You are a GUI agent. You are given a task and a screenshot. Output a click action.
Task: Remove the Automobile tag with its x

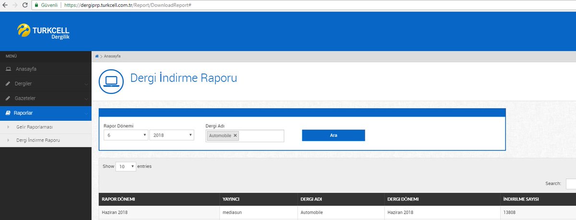(x=235, y=136)
